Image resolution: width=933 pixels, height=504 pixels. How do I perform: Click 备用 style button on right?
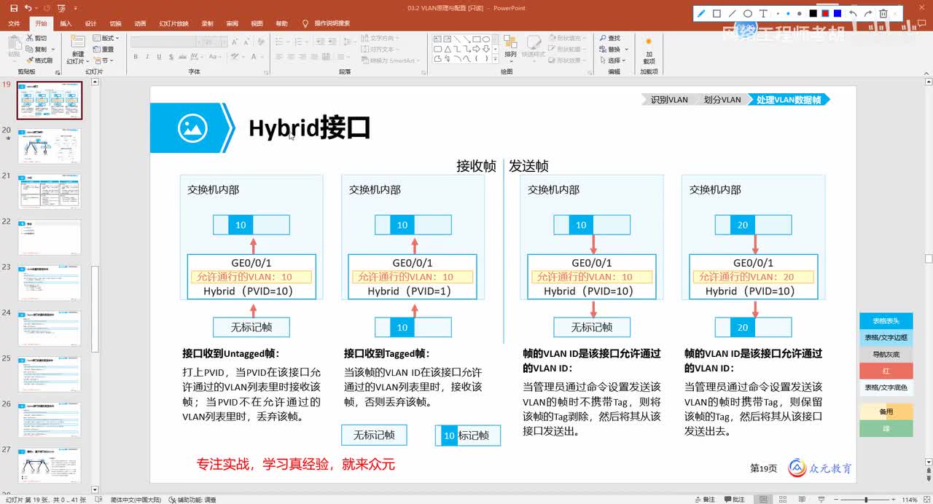tap(886, 412)
